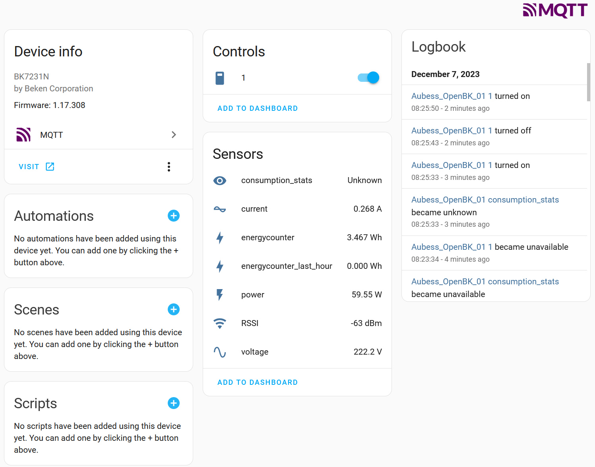
Task: Click the voltage sine wave icon
Action: coord(220,352)
